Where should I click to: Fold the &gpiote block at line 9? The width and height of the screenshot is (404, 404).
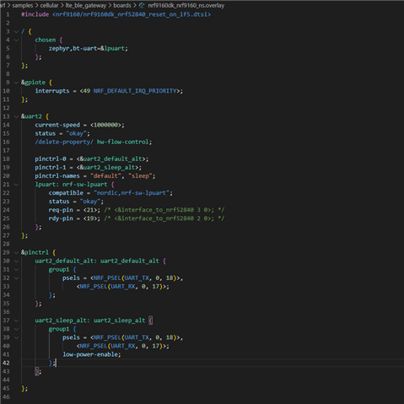pos(16,83)
